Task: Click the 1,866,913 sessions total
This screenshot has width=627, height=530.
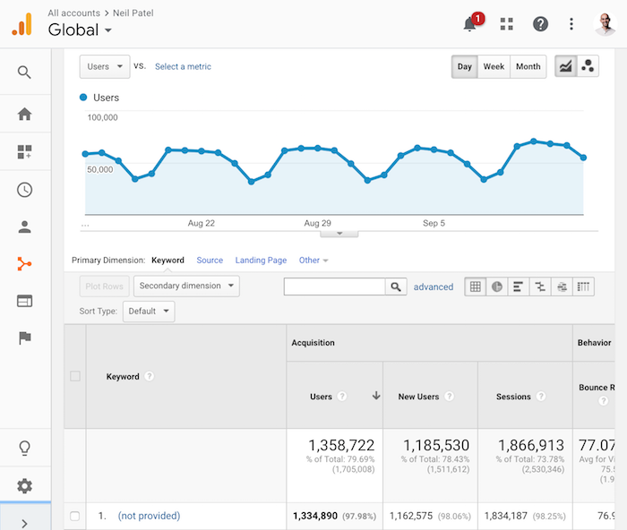Action: tap(531, 445)
